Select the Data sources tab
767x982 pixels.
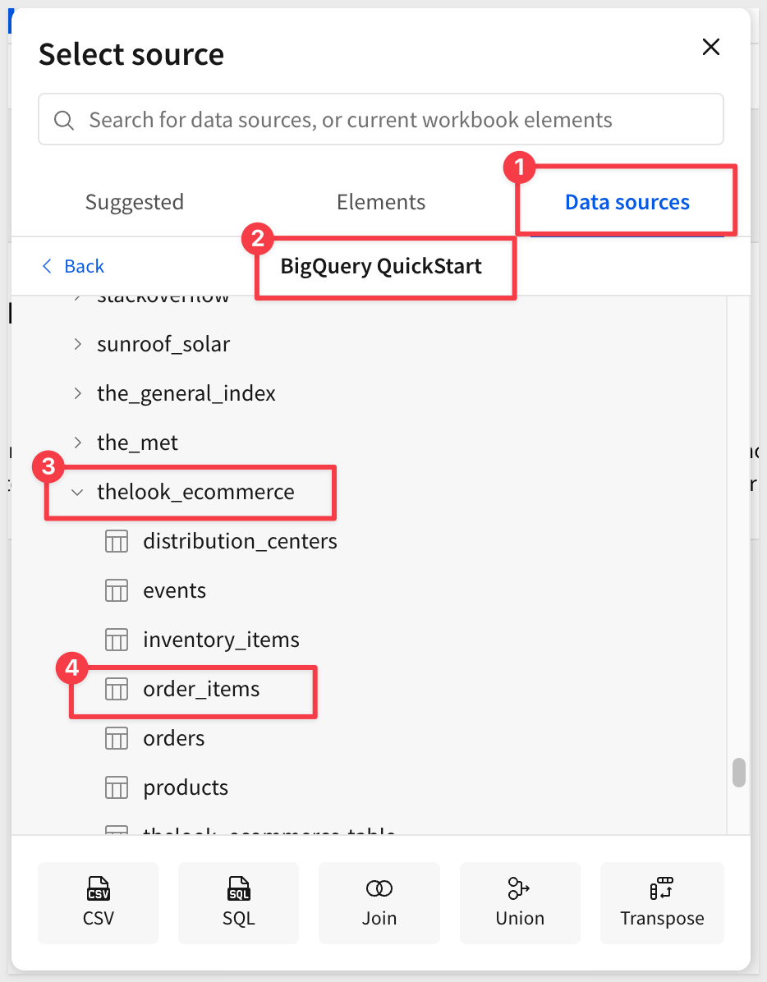click(x=627, y=202)
